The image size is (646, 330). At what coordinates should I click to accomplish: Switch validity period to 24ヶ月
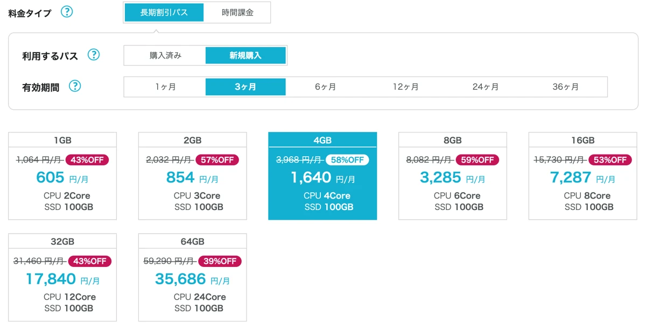tap(486, 87)
